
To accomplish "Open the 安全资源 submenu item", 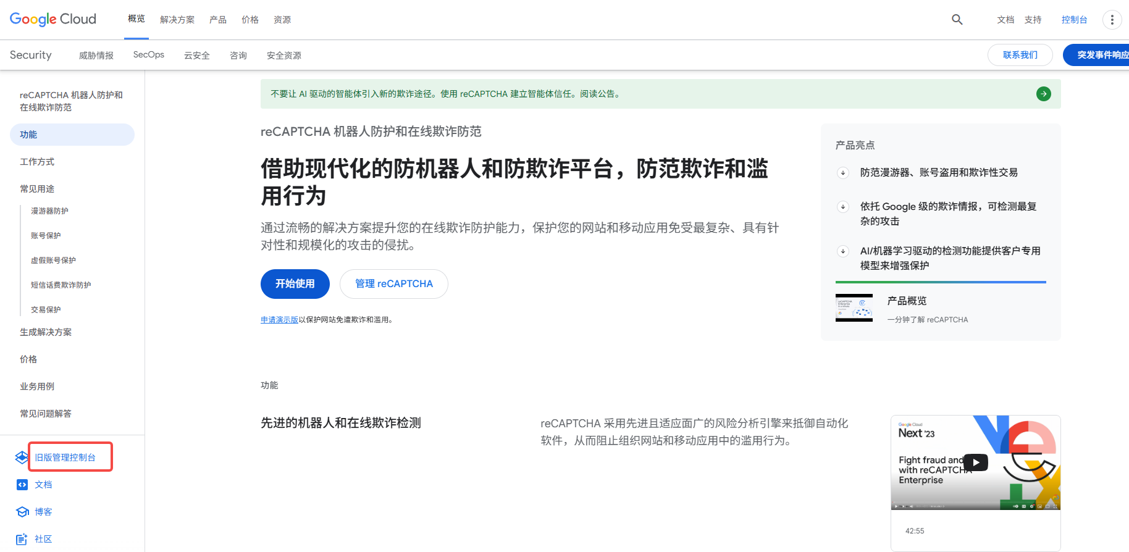I will click(x=284, y=56).
